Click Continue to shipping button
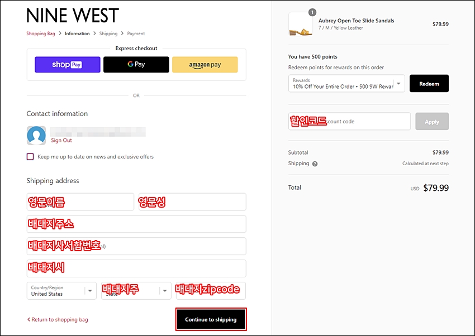Viewport: 475px width, 336px height. 211,319
